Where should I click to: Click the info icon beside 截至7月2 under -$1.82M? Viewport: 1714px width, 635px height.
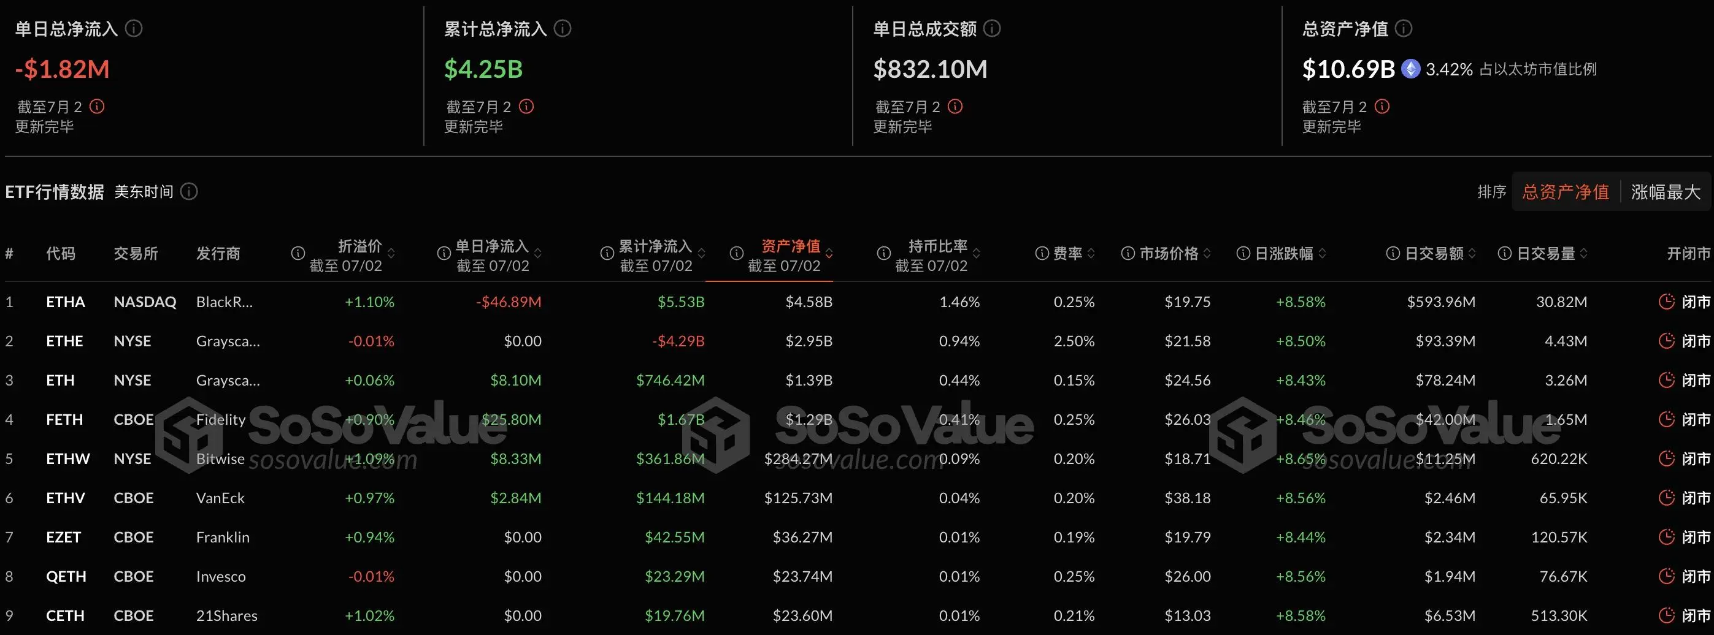[x=98, y=105]
